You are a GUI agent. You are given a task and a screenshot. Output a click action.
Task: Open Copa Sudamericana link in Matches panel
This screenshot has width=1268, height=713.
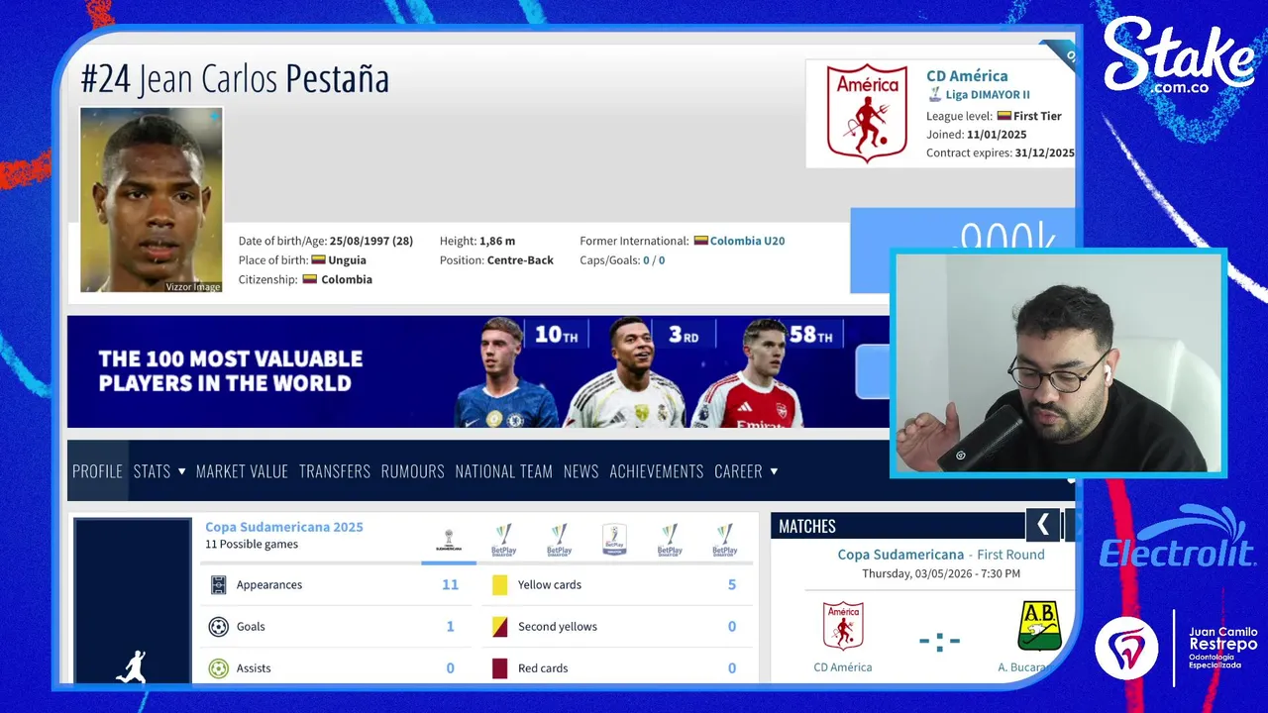pyautogui.click(x=900, y=555)
